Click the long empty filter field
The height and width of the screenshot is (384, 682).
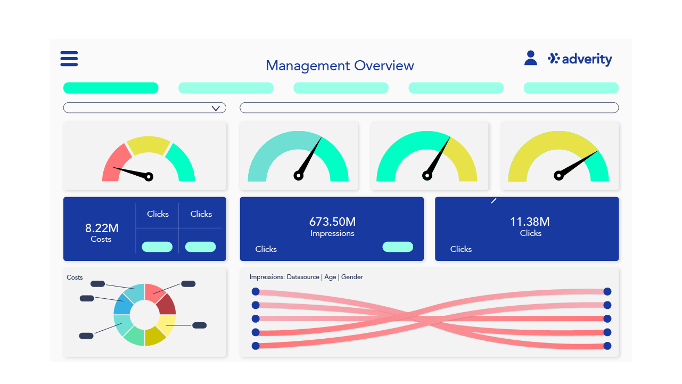(429, 108)
